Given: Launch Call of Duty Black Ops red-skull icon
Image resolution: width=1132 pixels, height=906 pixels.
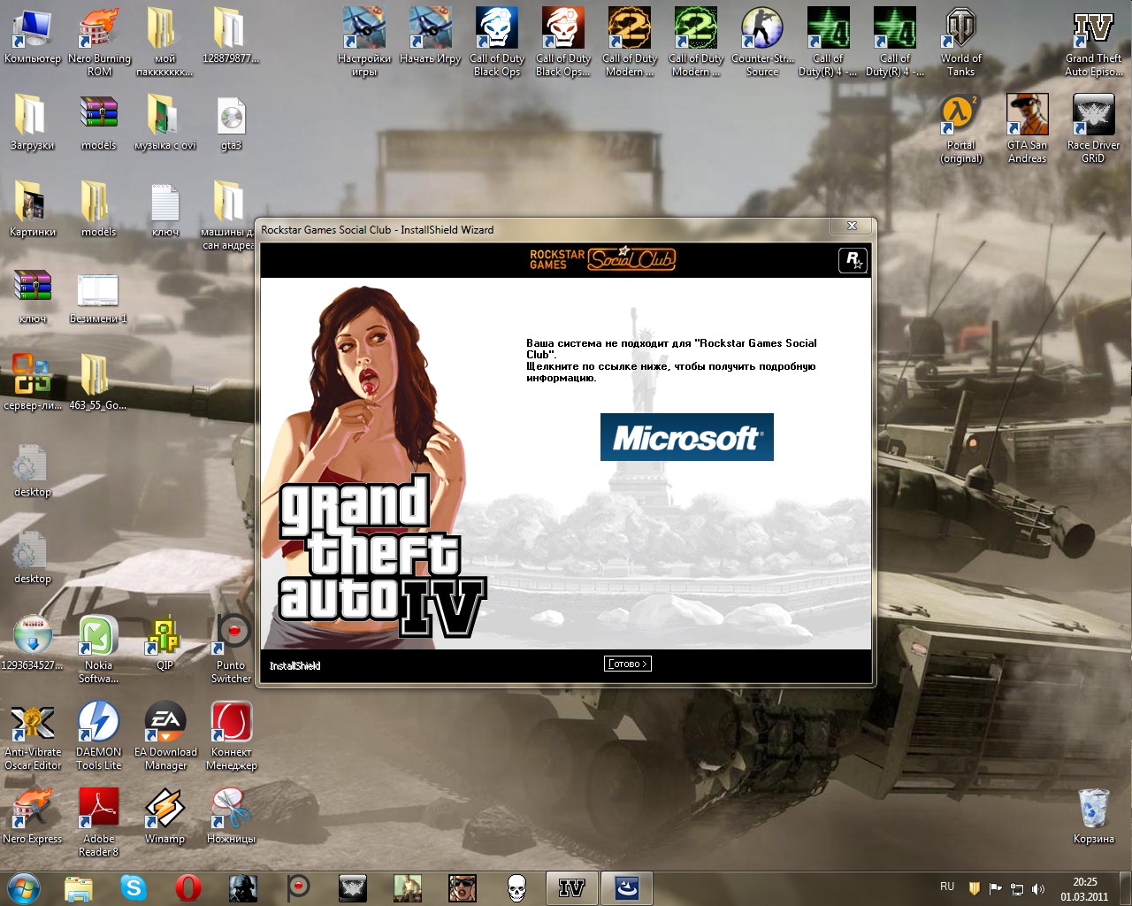Looking at the screenshot, I should point(563,41).
